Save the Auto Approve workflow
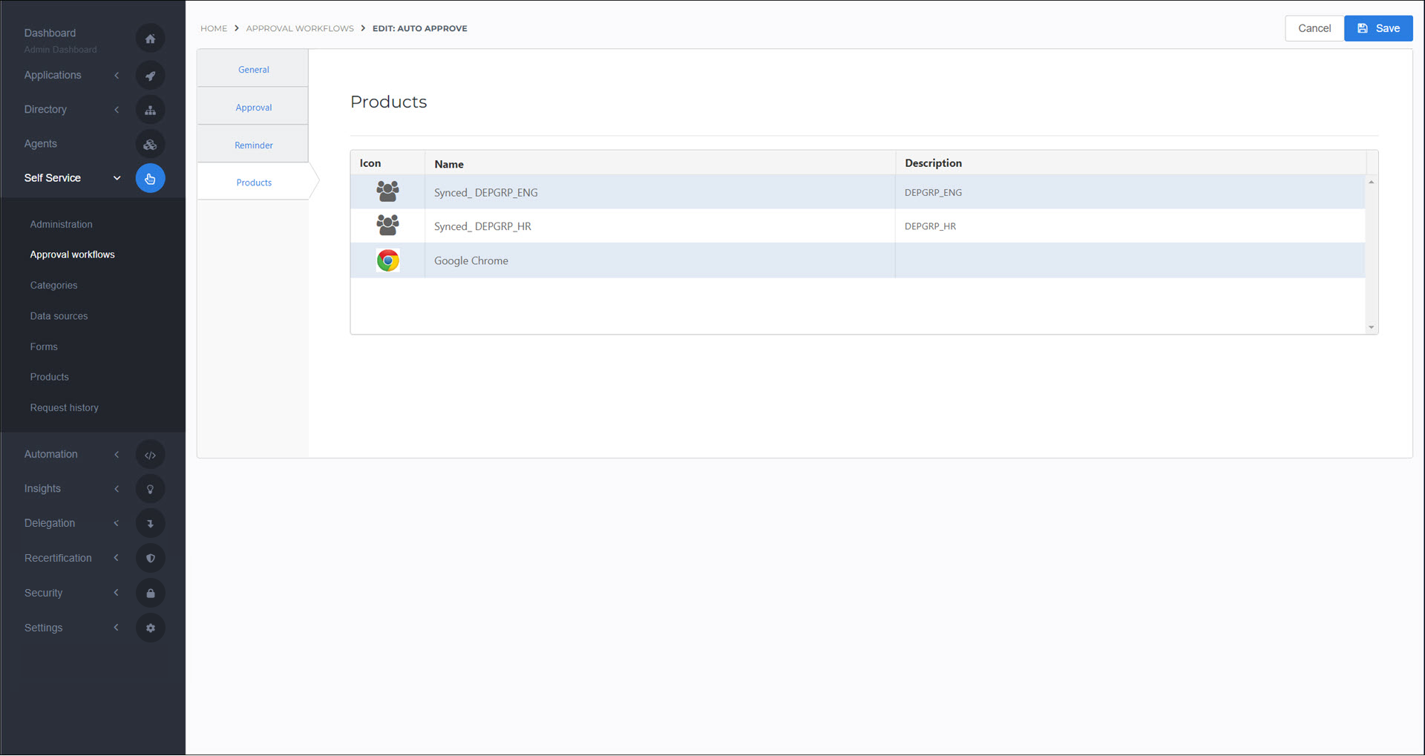This screenshot has width=1425, height=756. (1377, 28)
